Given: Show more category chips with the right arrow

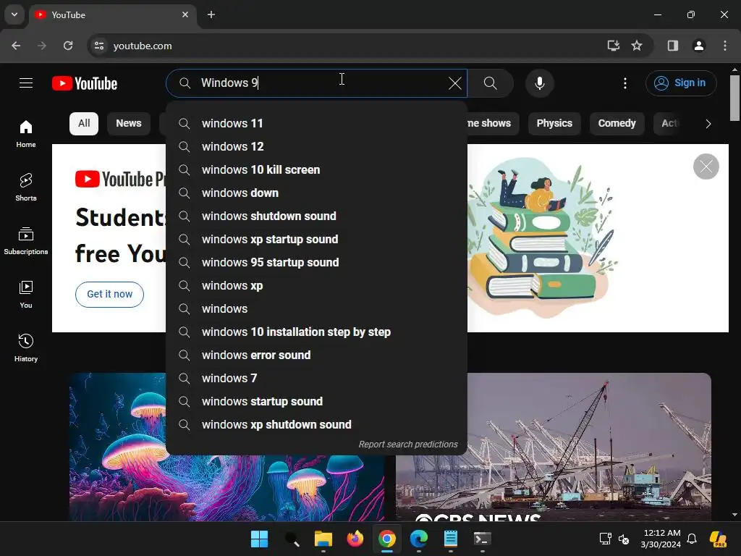Looking at the screenshot, I should point(708,124).
